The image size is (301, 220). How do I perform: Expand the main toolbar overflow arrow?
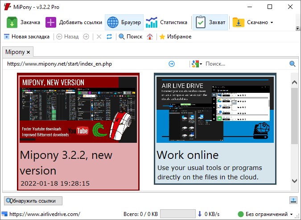click(x=297, y=28)
